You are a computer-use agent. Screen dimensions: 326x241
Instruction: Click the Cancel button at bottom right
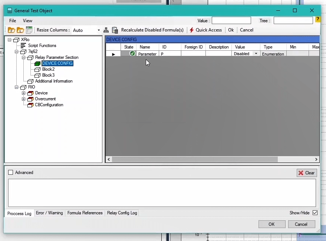tap(301, 224)
